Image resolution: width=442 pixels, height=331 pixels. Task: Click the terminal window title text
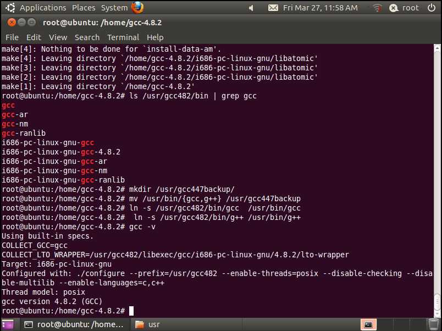[x=102, y=23]
